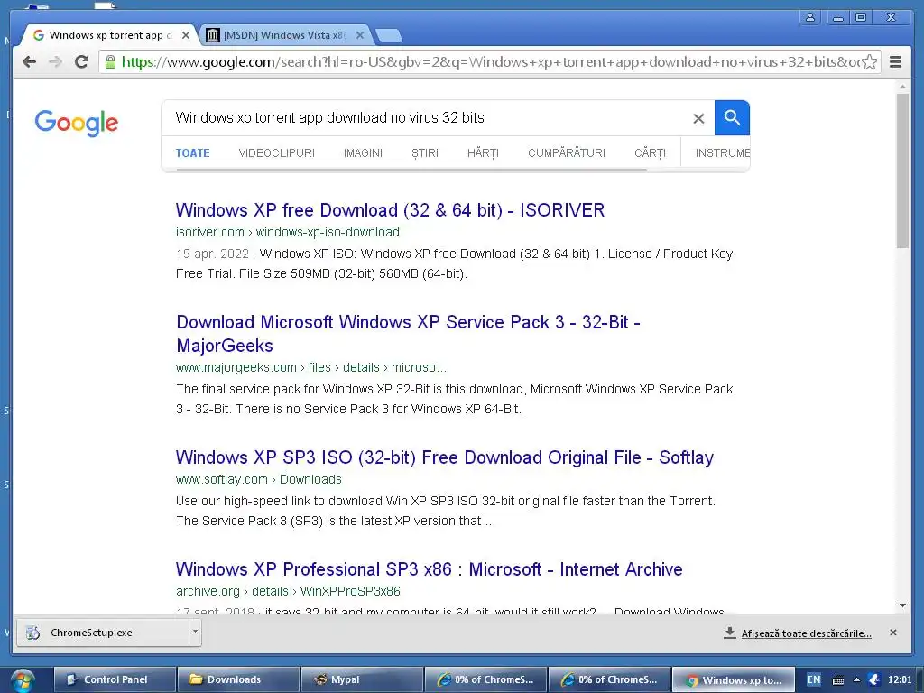Switch to Mypal in the taskbar
The height and width of the screenshot is (693, 924).
(x=362, y=680)
